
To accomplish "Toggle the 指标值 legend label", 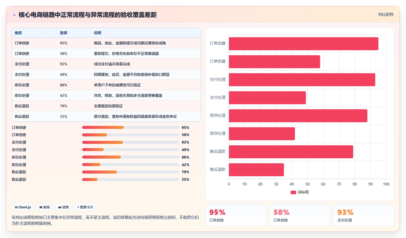I will [303, 192].
